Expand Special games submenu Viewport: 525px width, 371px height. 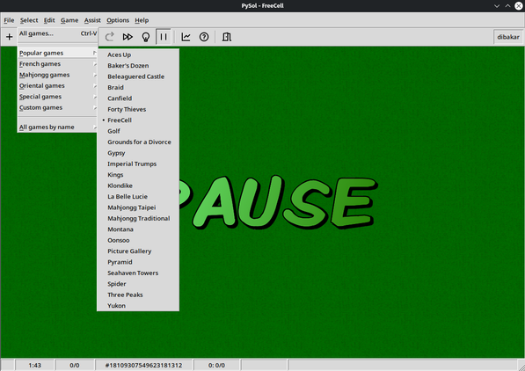pos(57,97)
